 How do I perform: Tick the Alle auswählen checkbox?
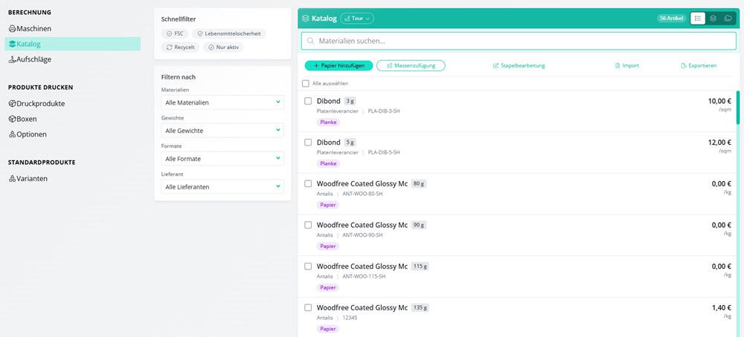coord(306,83)
